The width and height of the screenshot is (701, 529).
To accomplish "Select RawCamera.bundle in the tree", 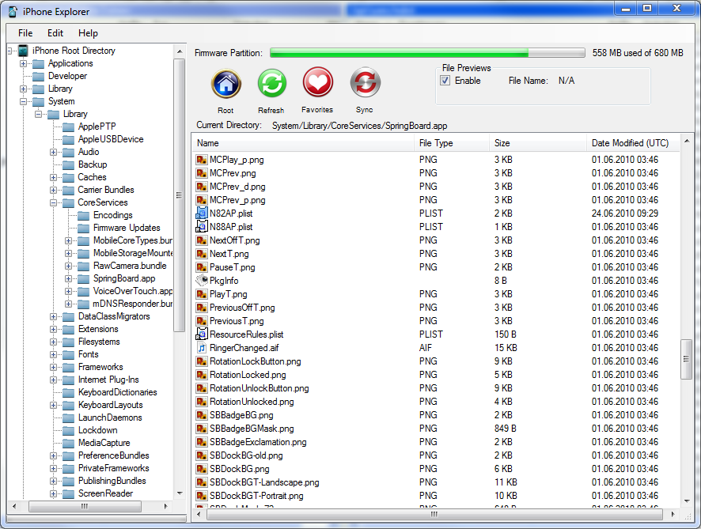I will 130,266.
